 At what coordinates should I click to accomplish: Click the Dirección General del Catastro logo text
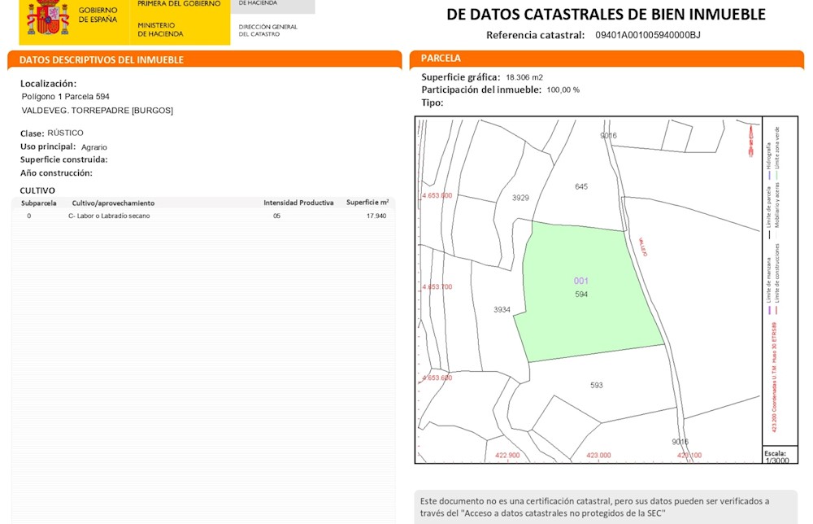coord(268,30)
